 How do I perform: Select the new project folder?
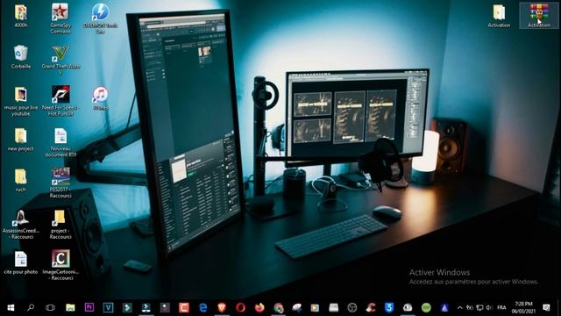(21, 140)
